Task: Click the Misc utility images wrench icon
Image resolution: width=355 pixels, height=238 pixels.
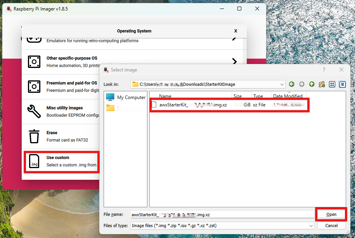Action: (x=34, y=111)
